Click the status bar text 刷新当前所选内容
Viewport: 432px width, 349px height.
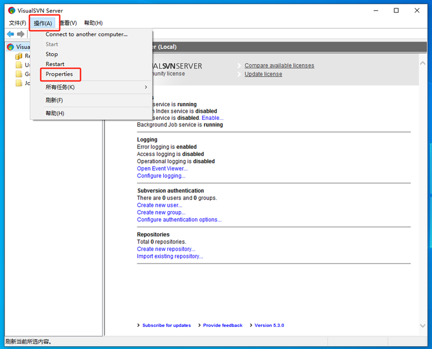click(28, 342)
